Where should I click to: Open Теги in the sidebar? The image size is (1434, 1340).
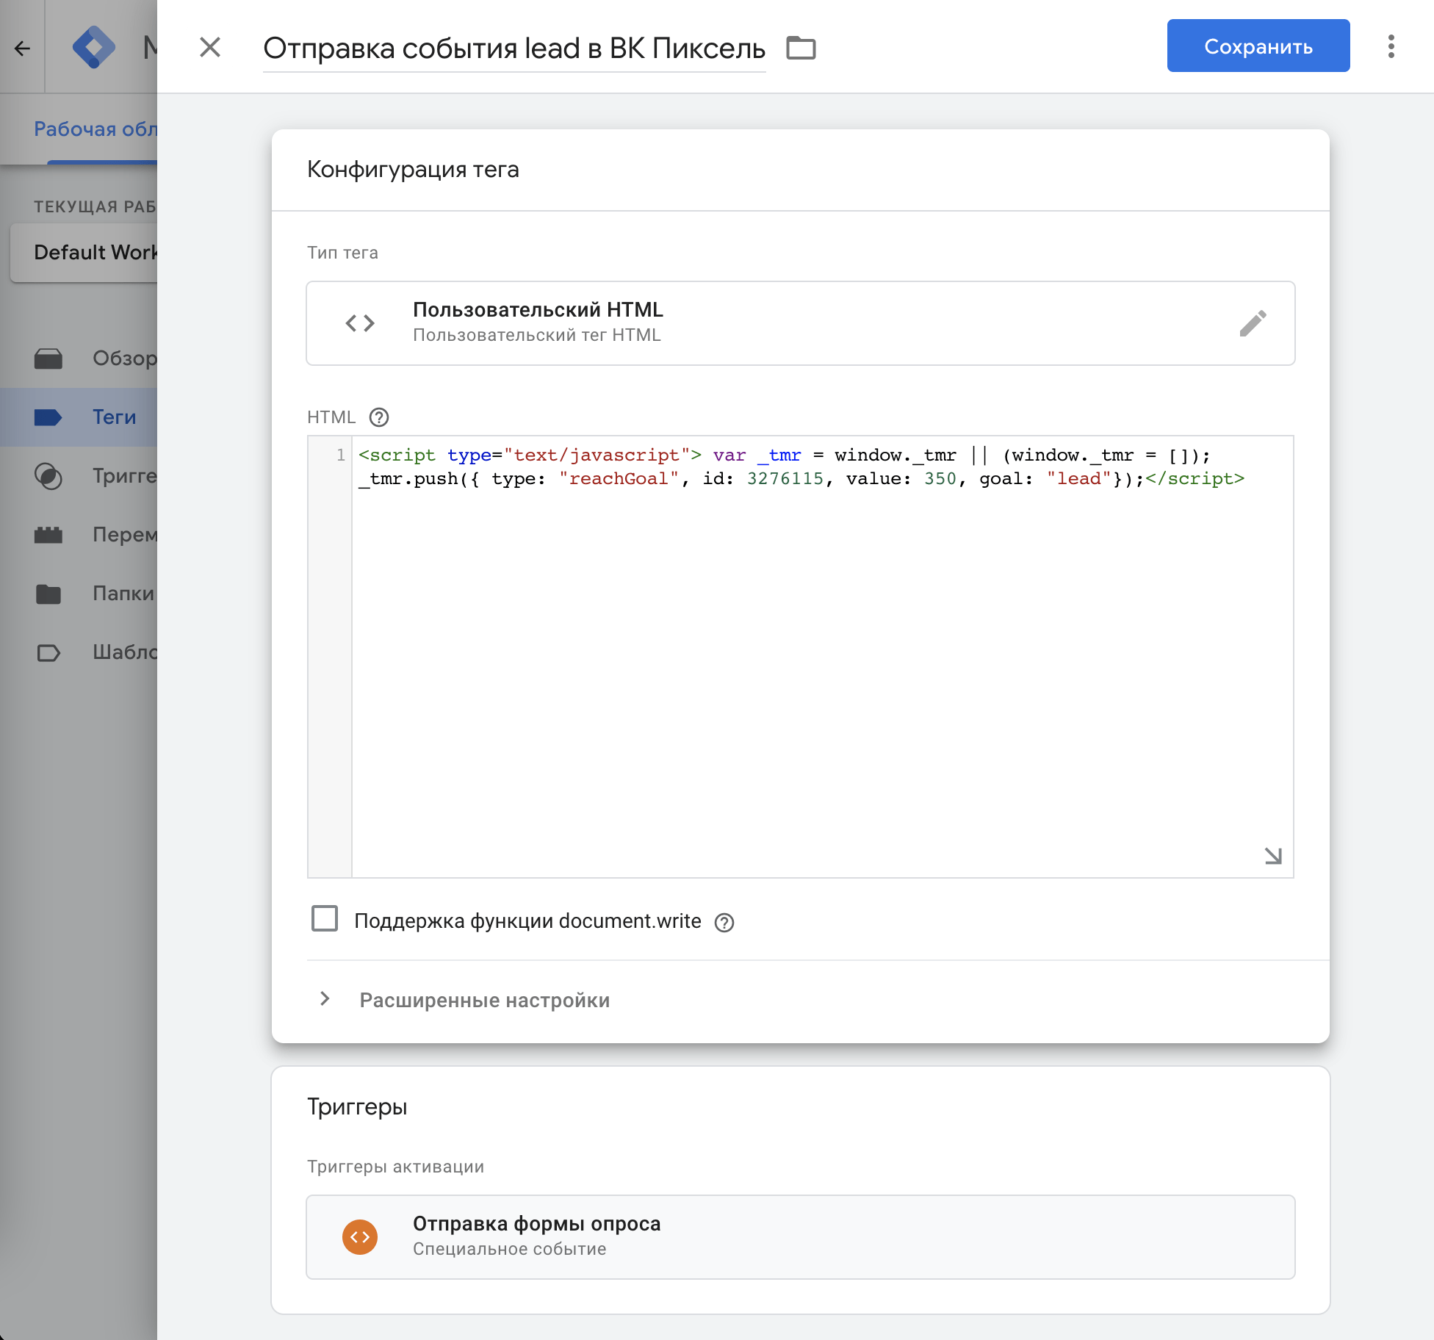[x=79, y=417]
